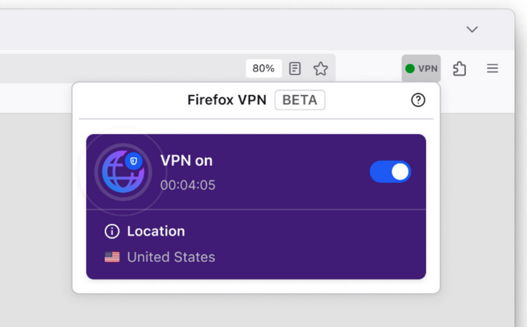The width and height of the screenshot is (527, 327).
Task: Toggle reader view icon in address bar
Action: 295,68
